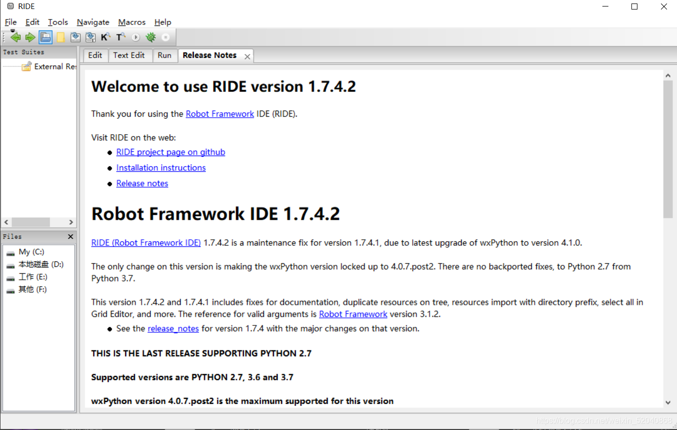Image resolution: width=677 pixels, height=430 pixels.
Task: Start test execution with the green bug icon
Action: pos(151,37)
